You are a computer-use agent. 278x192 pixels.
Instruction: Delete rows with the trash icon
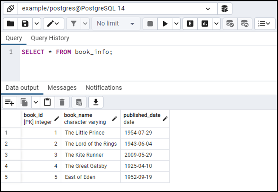coord(62,102)
